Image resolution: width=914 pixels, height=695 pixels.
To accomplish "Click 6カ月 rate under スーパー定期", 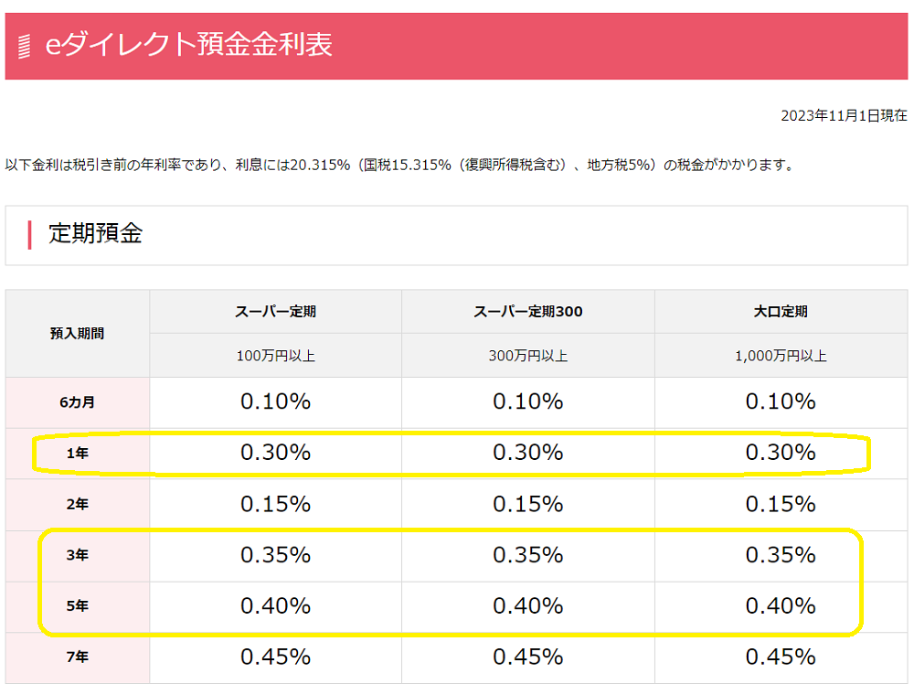I will click(275, 401).
